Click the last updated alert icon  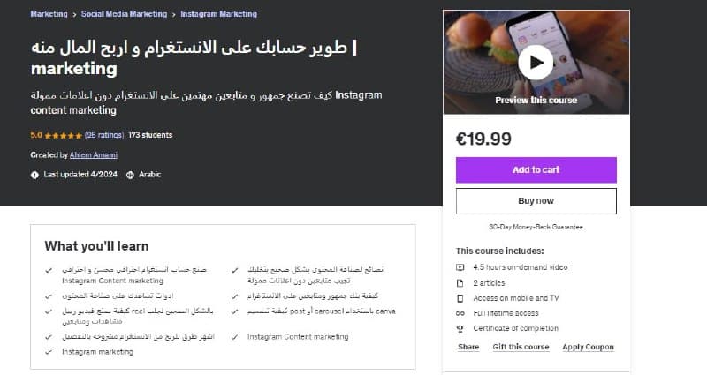pyautogui.click(x=34, y=175)
